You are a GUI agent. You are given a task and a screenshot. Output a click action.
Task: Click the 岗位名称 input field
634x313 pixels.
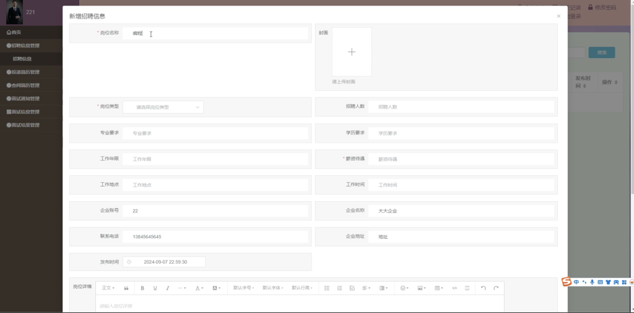[x=215, y=33]
